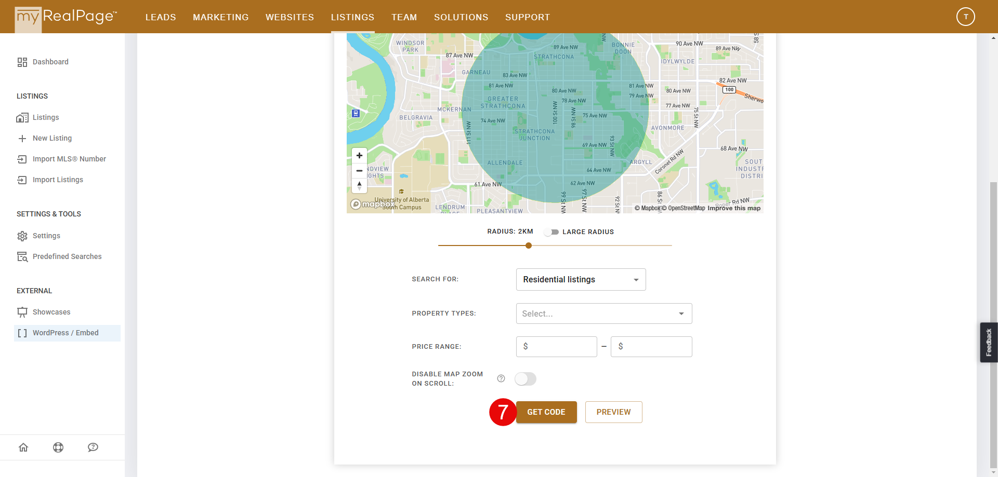Viewport: 998px width, 477px height.
Task: Open the WEBSITES menu
Action: click(290, 17)
